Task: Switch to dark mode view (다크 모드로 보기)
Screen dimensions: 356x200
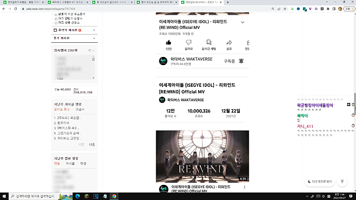Action: 320,182
